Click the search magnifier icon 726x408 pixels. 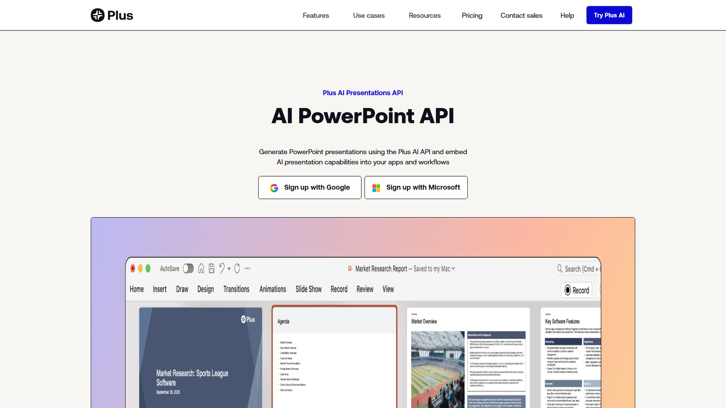coord(559,268)
